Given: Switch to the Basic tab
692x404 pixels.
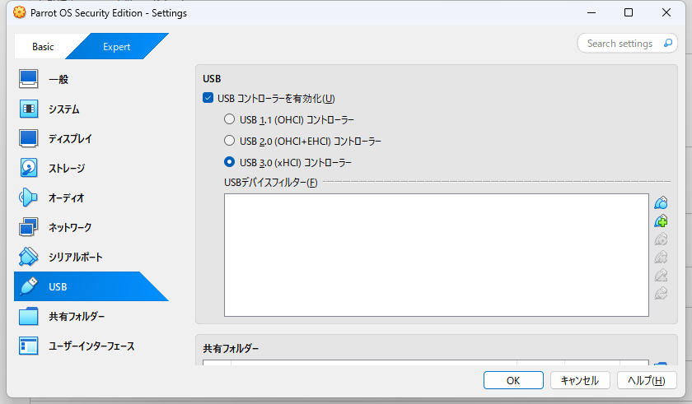Looking at the screenshot, I should click(43, 47).
